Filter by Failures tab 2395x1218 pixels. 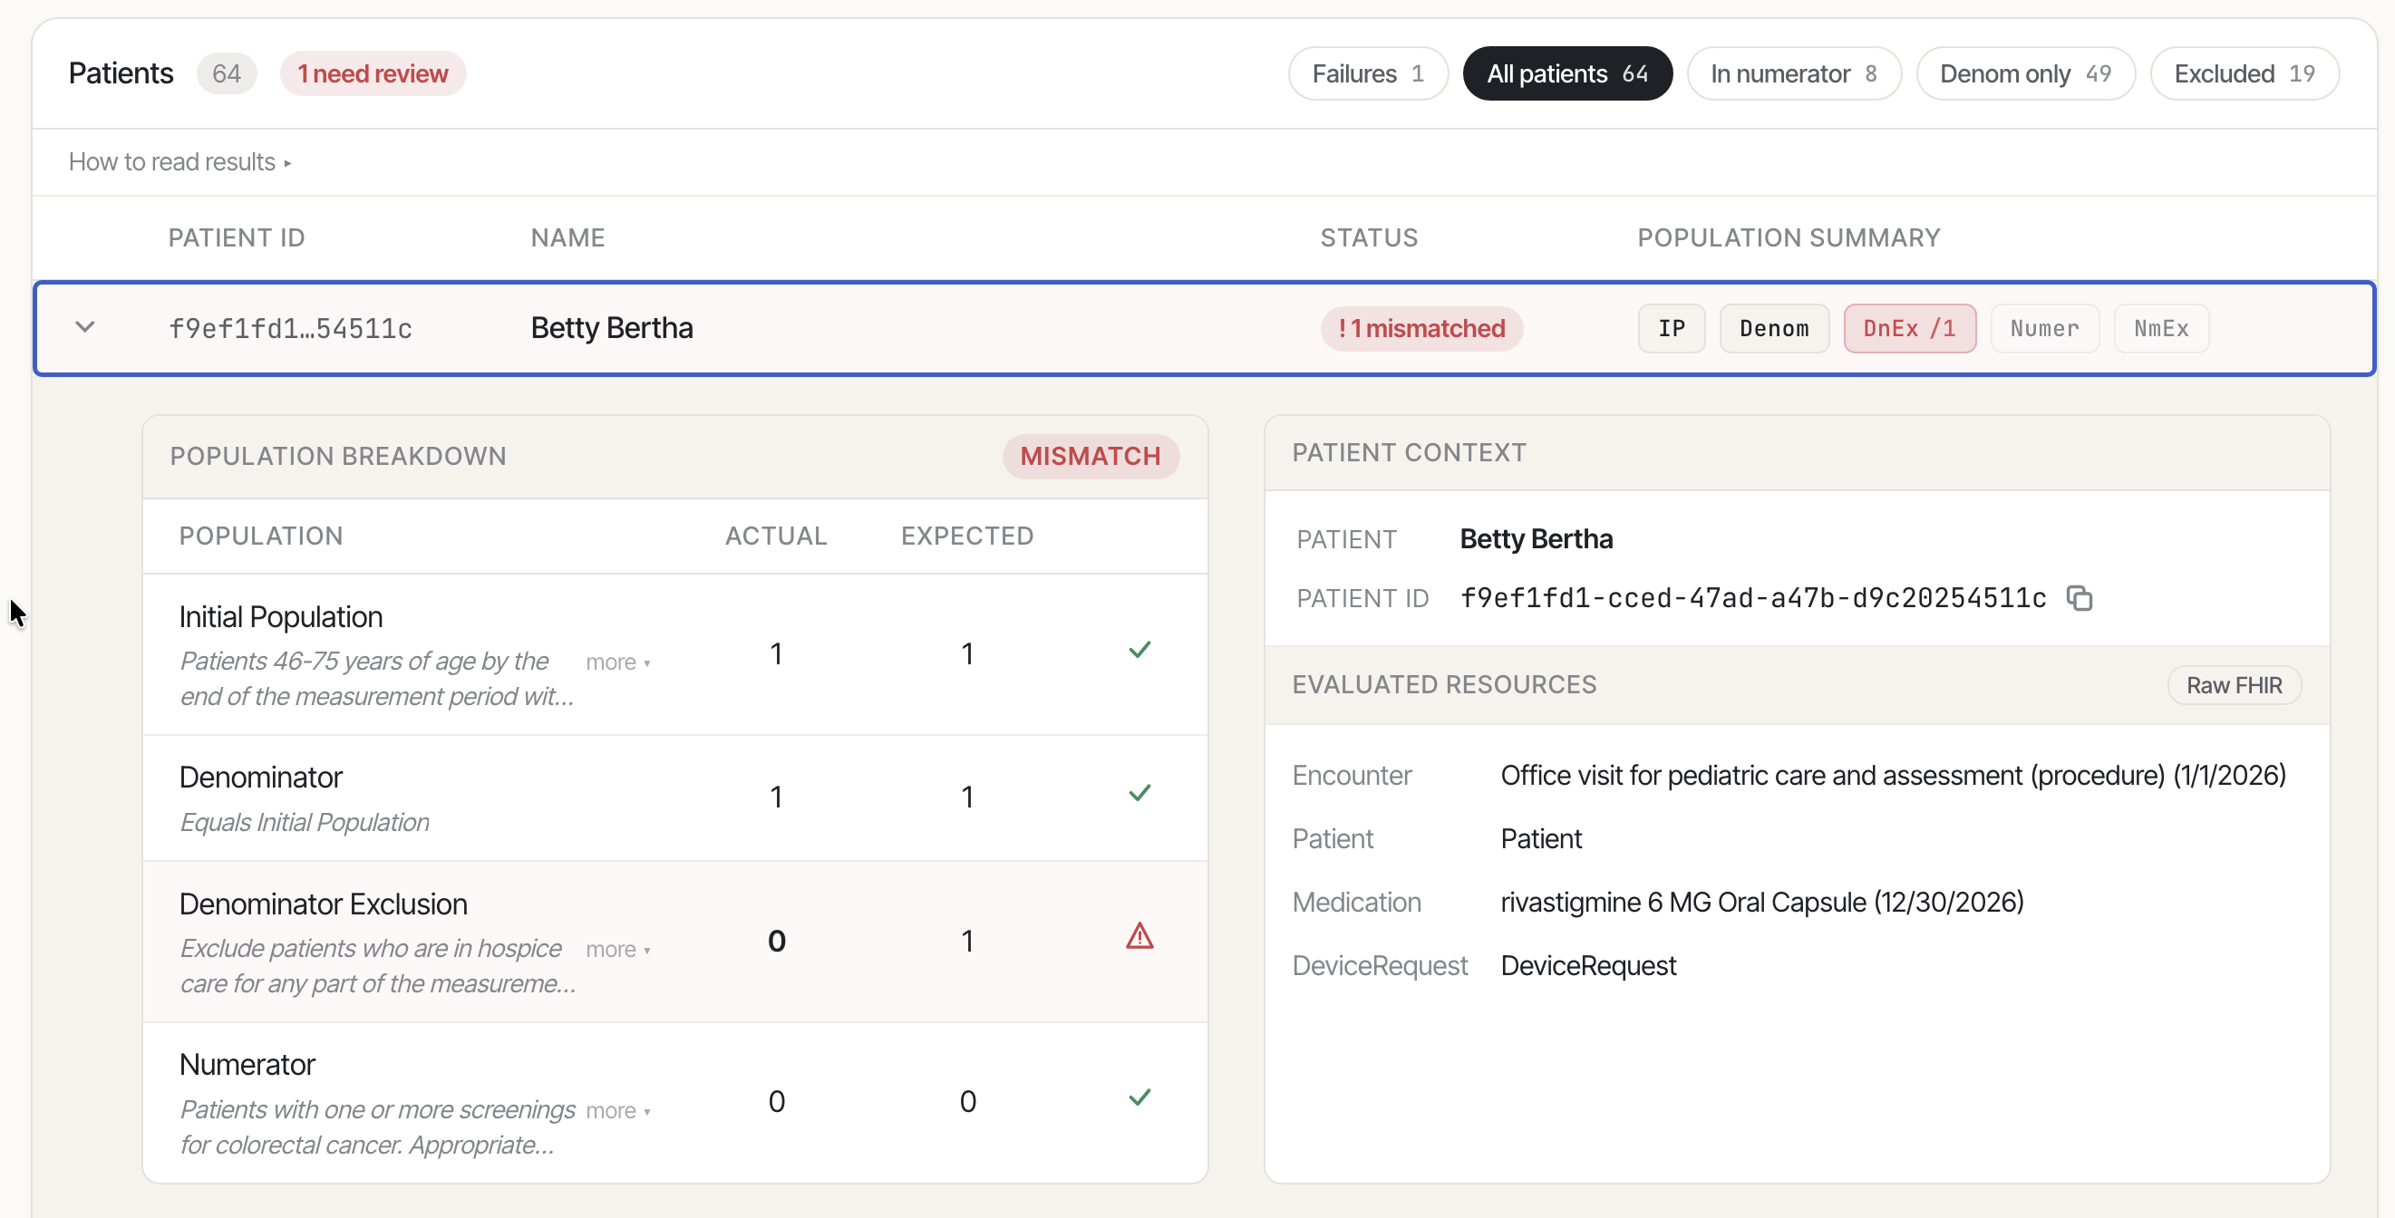pyautogui.click(x=1368, y=73)
